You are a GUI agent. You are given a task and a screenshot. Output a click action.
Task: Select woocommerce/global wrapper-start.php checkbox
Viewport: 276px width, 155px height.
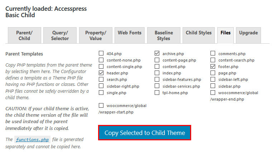coord(101,106)
